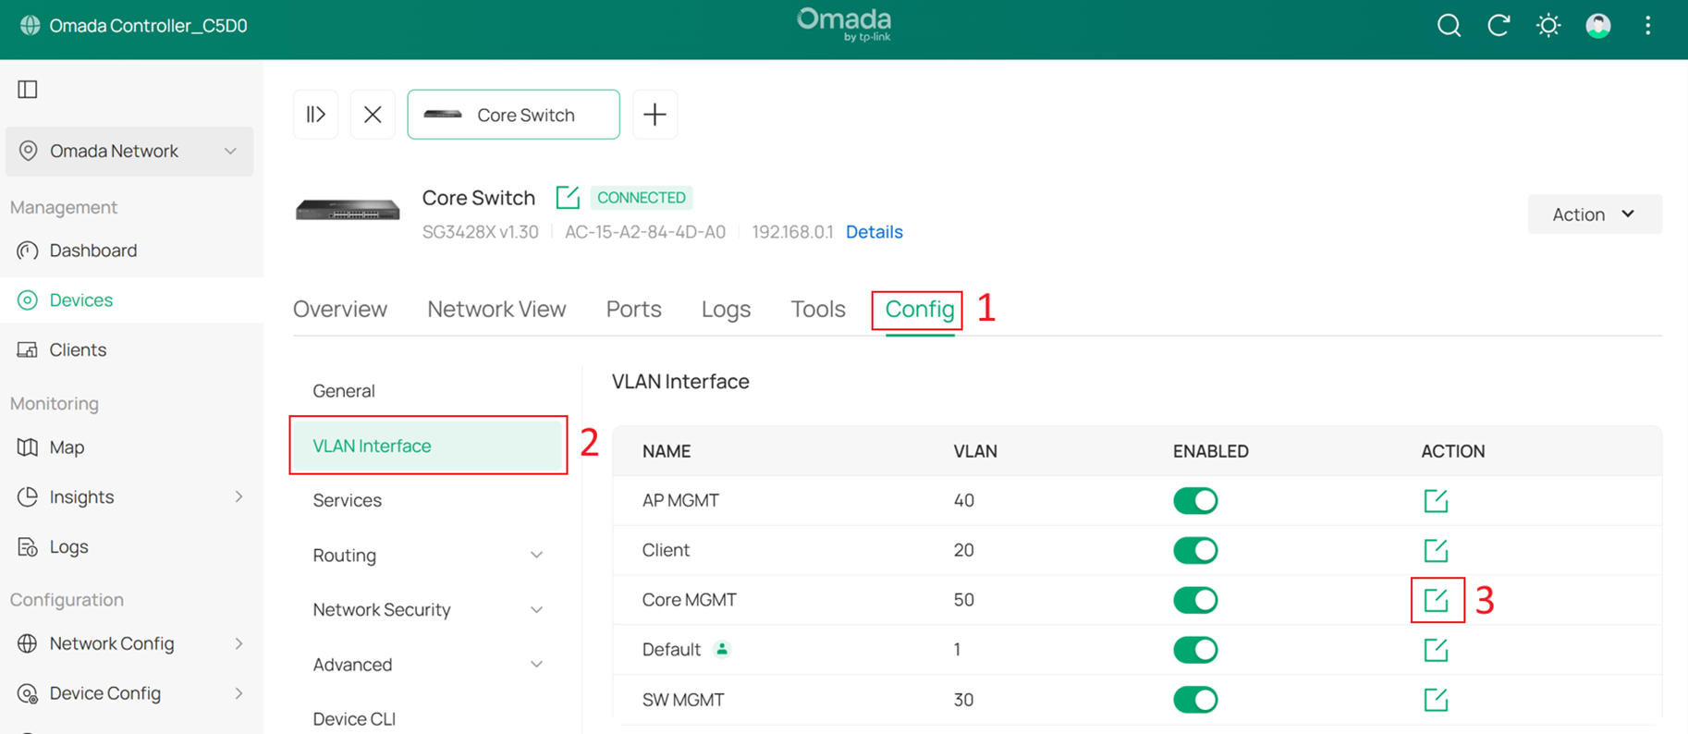
Task: Click the Clients sidebar icon
Action: coord(28,349)
